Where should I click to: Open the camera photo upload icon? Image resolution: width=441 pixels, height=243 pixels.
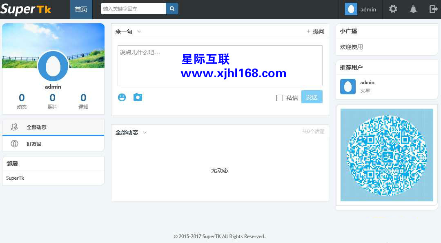click(138, 97)
